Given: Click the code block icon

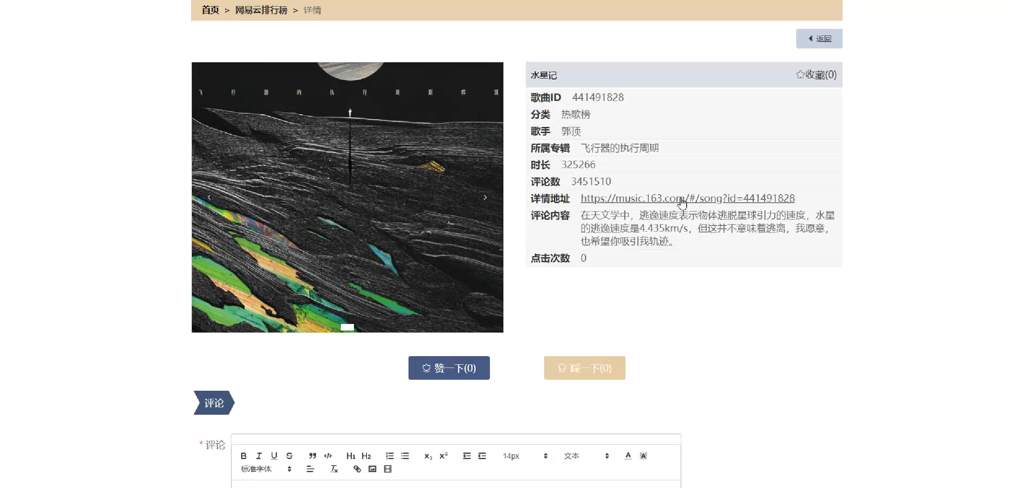Looking at the screenshot, I should (x=328, y=456).
